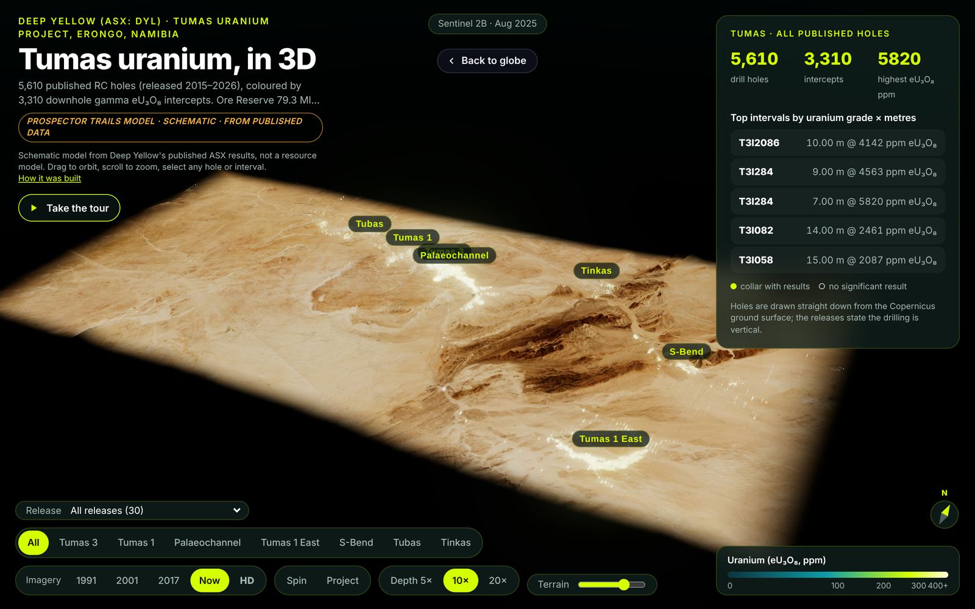Click the Uranium ppm colour scale bar
The height and width of the screenshot is (609, 975).
[x=838, y=574]
